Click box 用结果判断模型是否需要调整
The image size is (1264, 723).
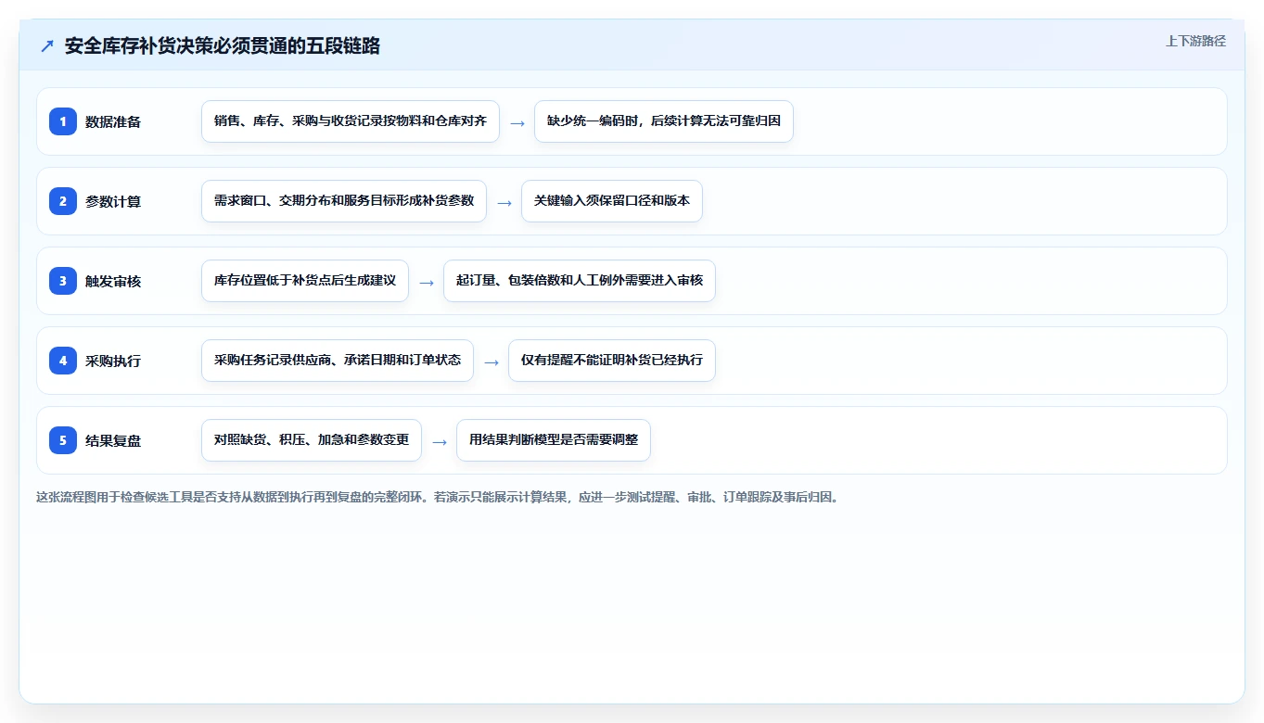554,440
